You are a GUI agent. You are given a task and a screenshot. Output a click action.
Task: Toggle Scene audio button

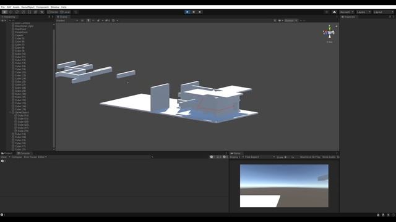[93, 20]
